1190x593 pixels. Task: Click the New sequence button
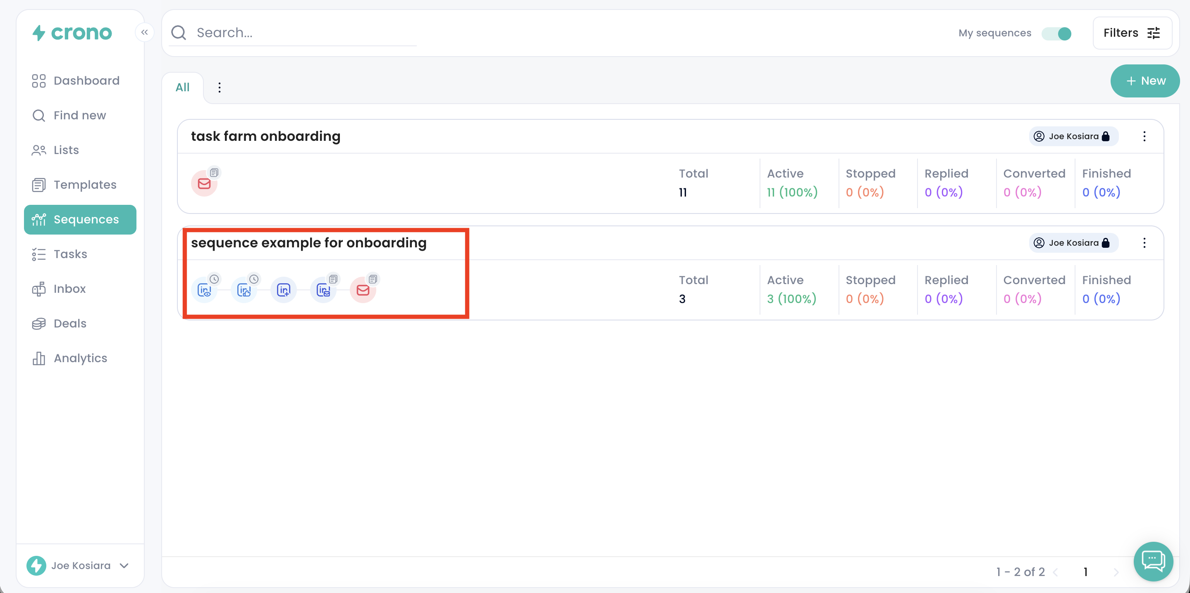1145,81
